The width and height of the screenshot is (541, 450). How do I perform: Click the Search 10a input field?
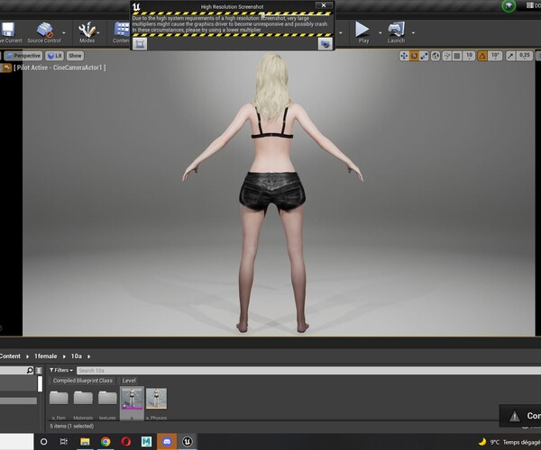click(308, 371)
